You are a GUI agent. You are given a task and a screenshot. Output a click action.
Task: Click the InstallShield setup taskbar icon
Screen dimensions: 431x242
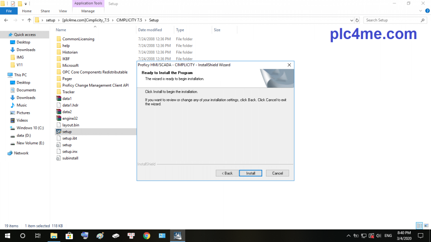point(177,236)
